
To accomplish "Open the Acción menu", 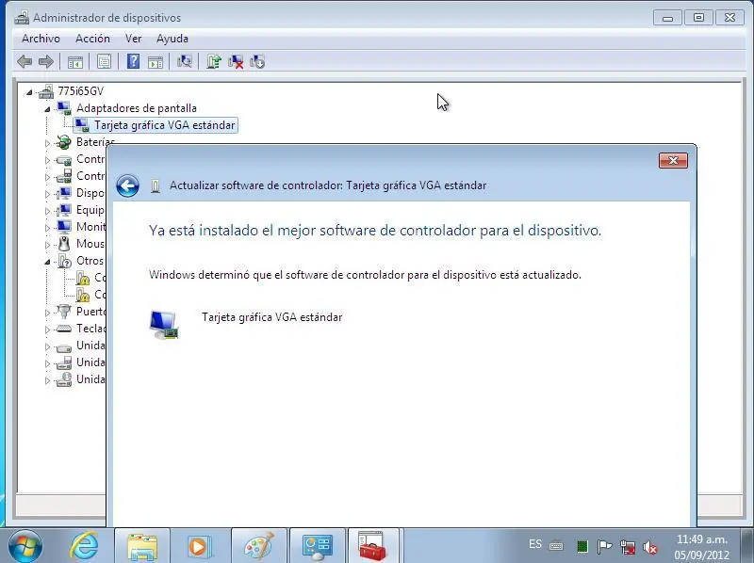I will point(92,39).
